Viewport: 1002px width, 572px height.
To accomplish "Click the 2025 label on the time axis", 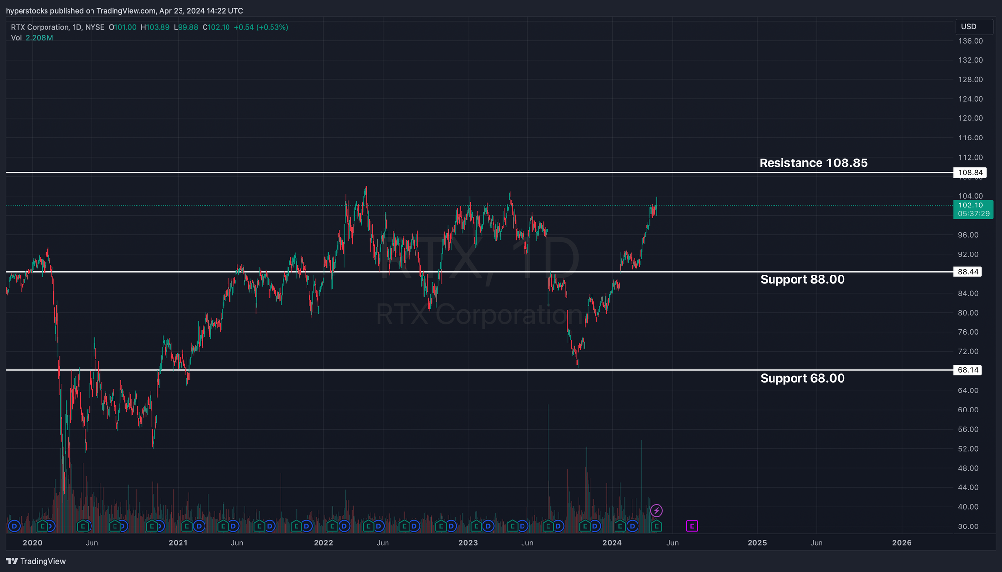I will [x=757, y=543].
